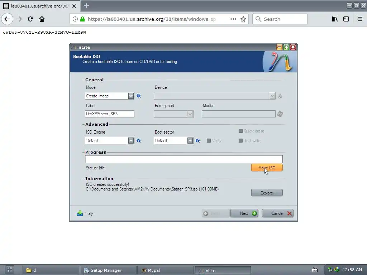Open a new browser tab

pos(86,6)
